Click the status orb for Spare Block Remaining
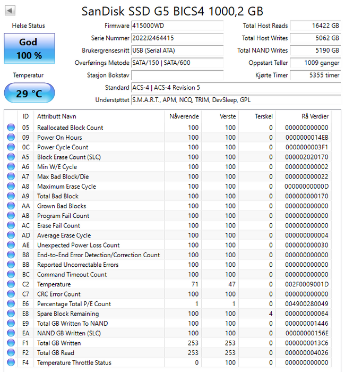Screen dimensions: 345x372 [x=11, y=314]
